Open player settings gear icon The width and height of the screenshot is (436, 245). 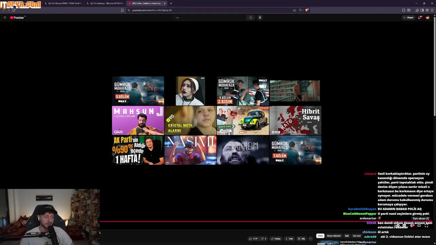412,226
